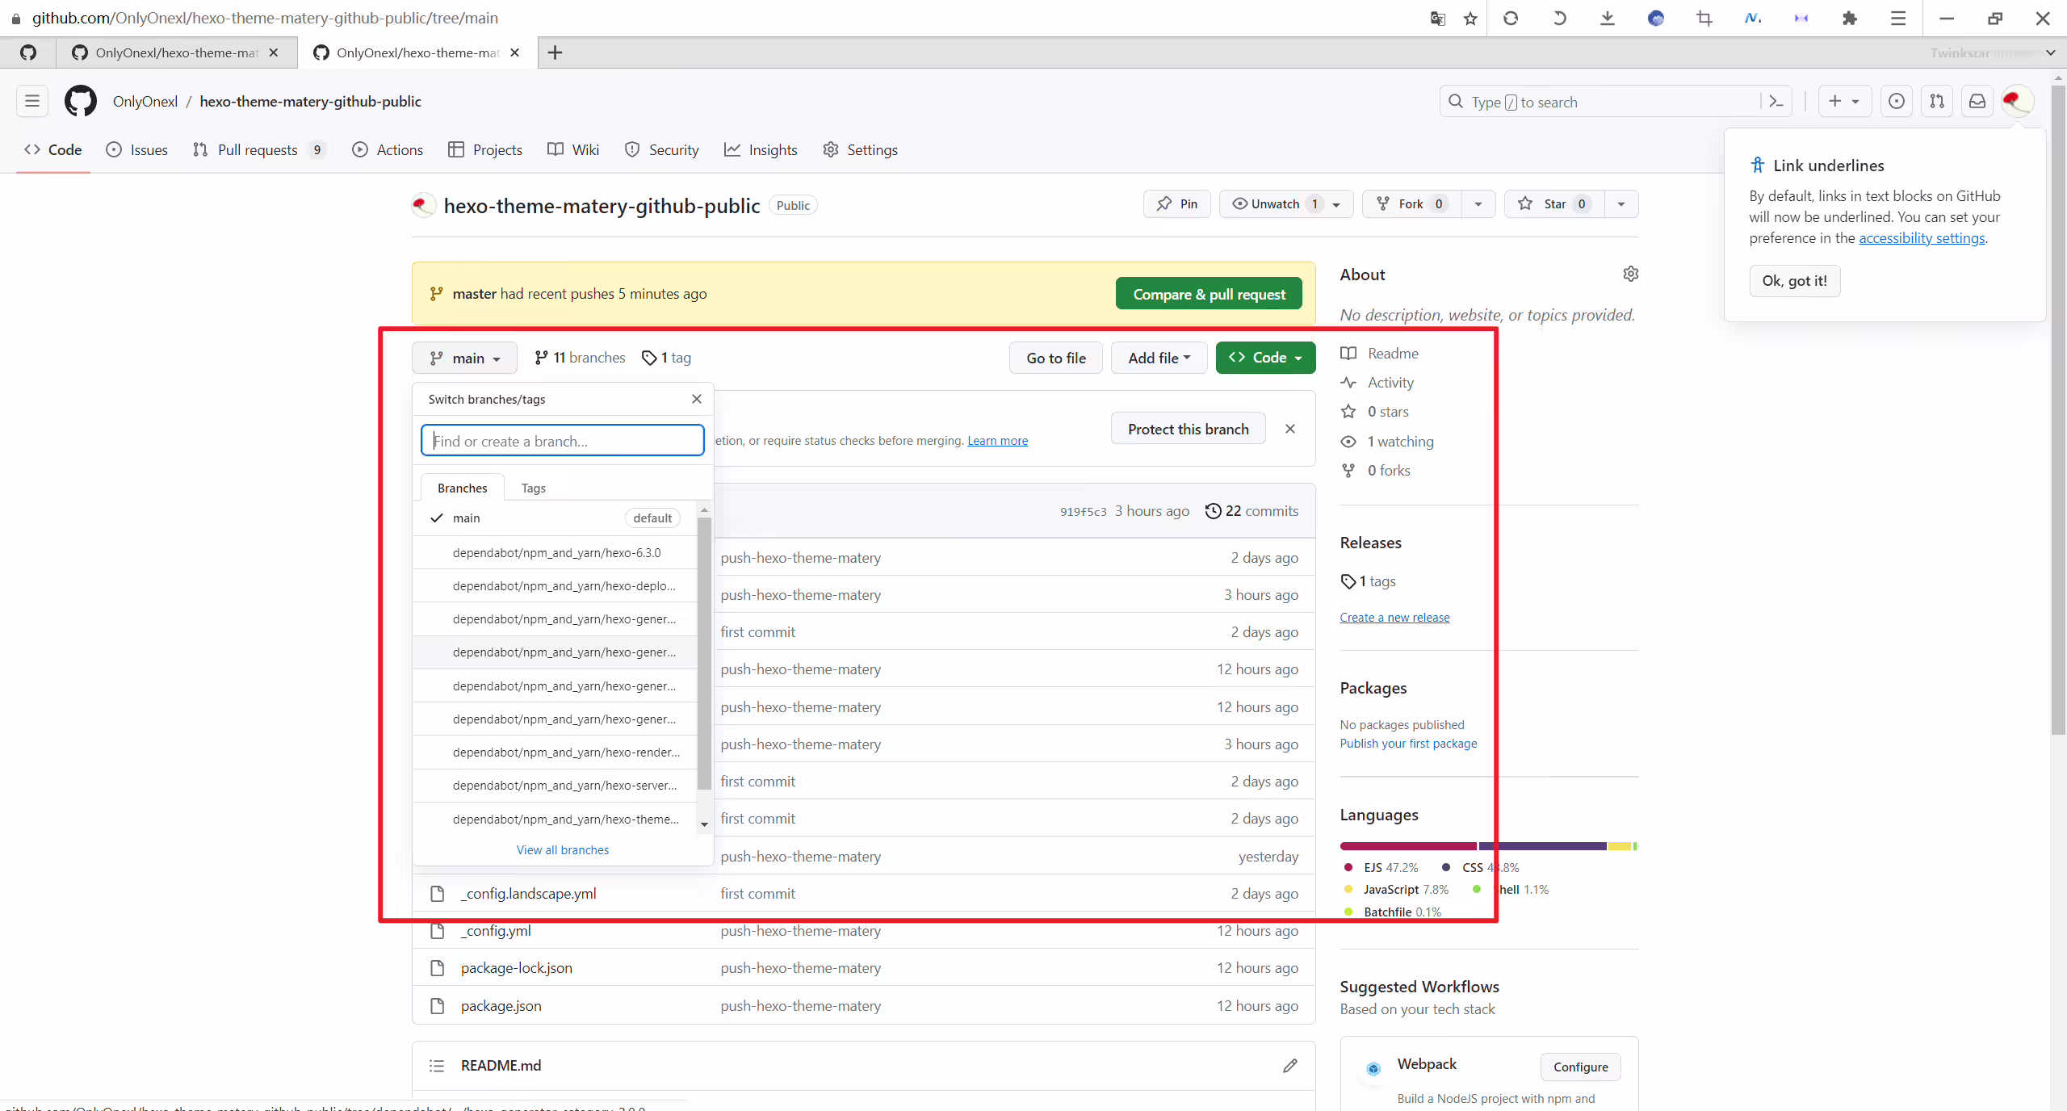Open the accessibility settings link
2067x1111 pixels.
click(x=1922, y=237)
